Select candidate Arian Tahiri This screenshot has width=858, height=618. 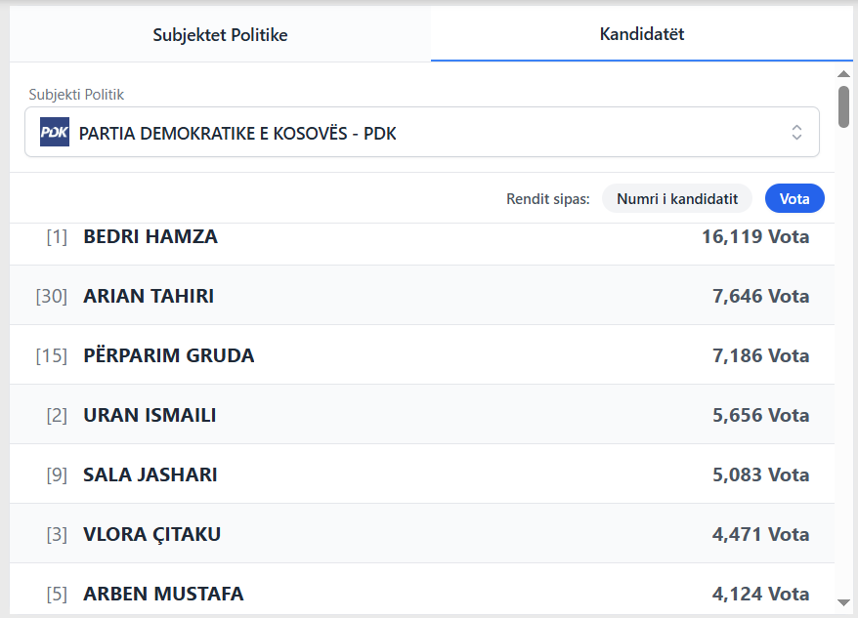tap(149, 296)
